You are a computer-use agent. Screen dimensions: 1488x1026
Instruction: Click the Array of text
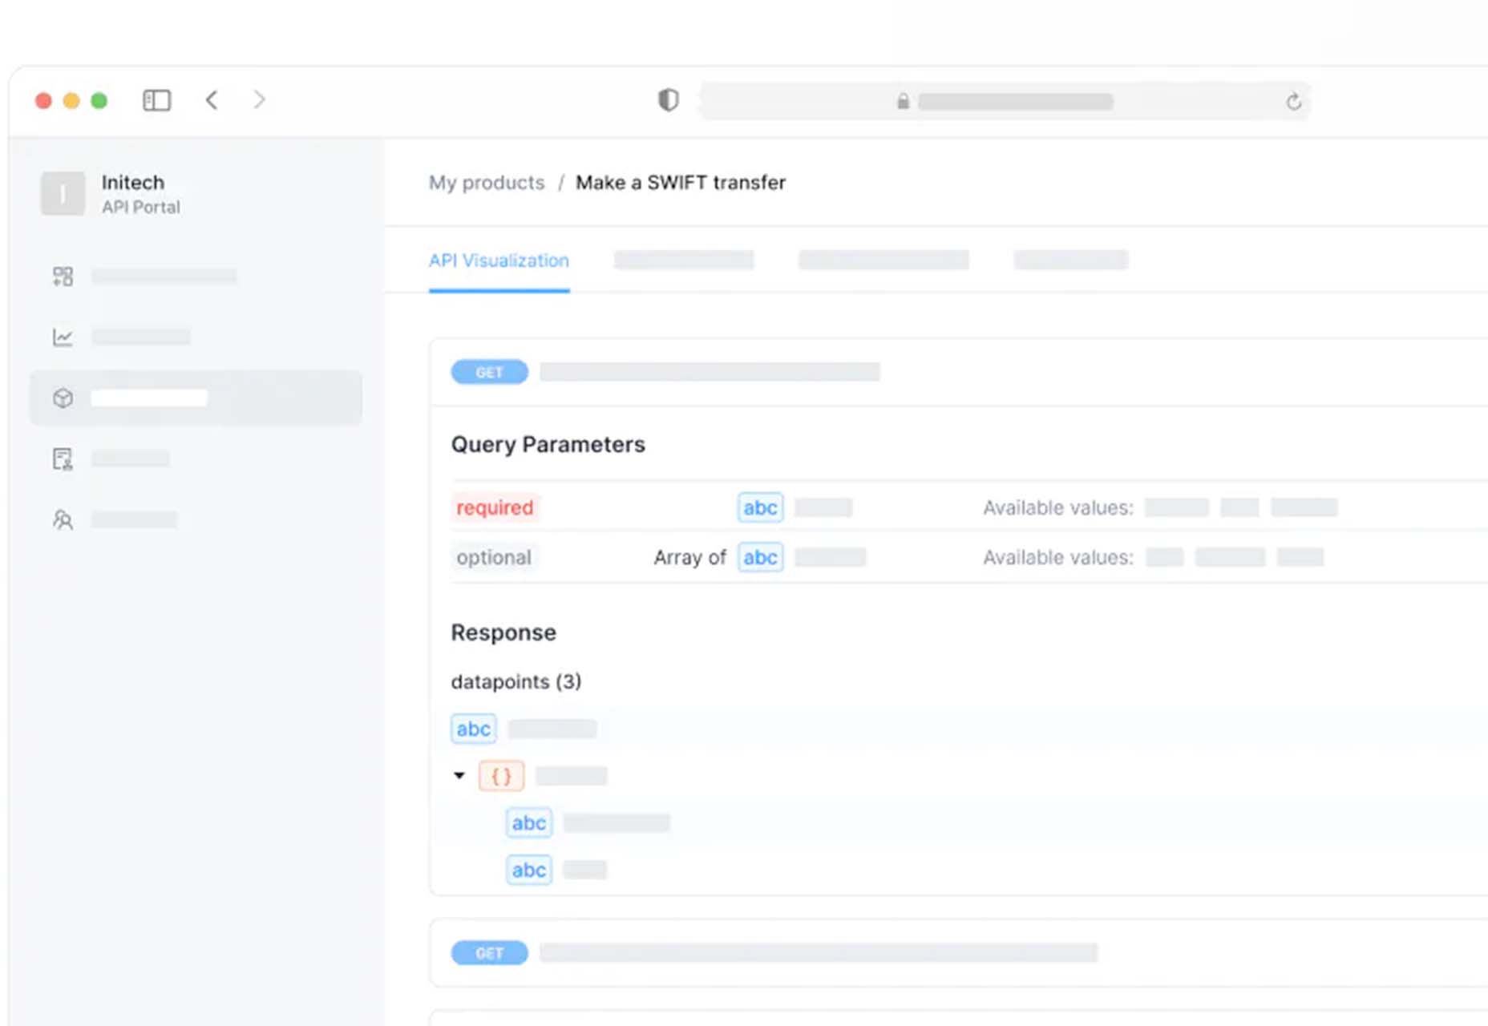click(689, 557)
